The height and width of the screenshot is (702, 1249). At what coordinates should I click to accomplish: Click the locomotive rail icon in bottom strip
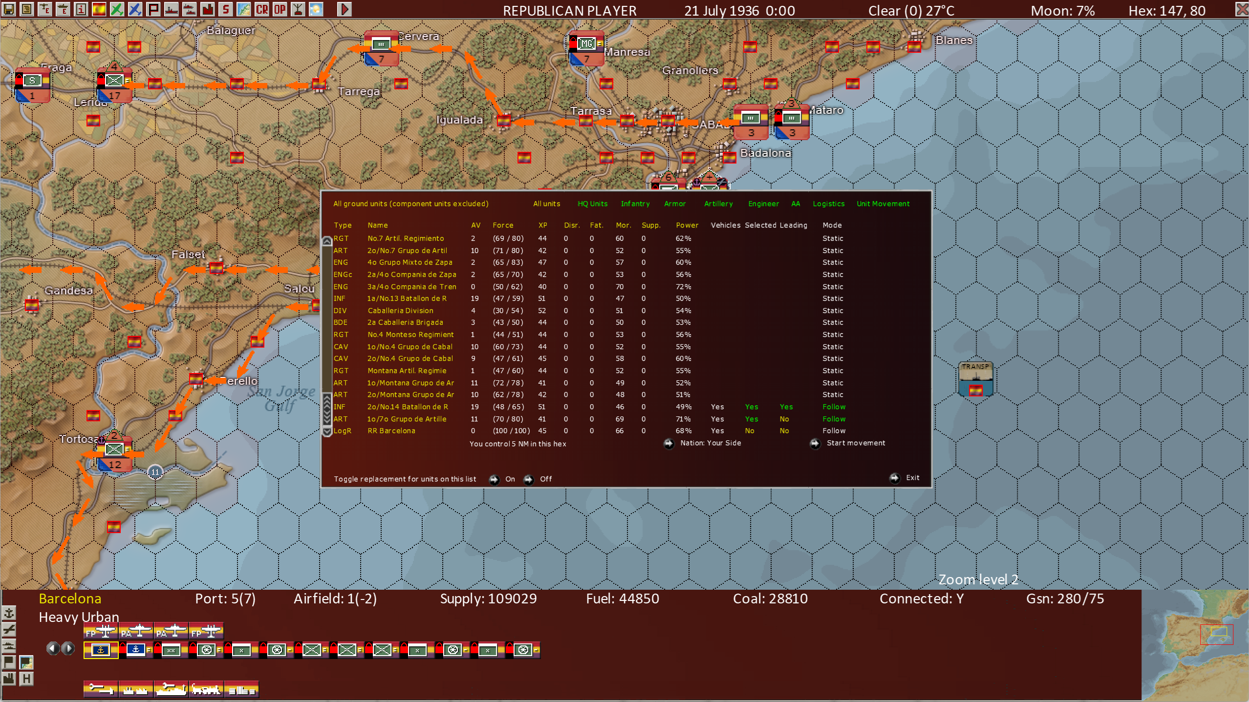pos(206,689)
